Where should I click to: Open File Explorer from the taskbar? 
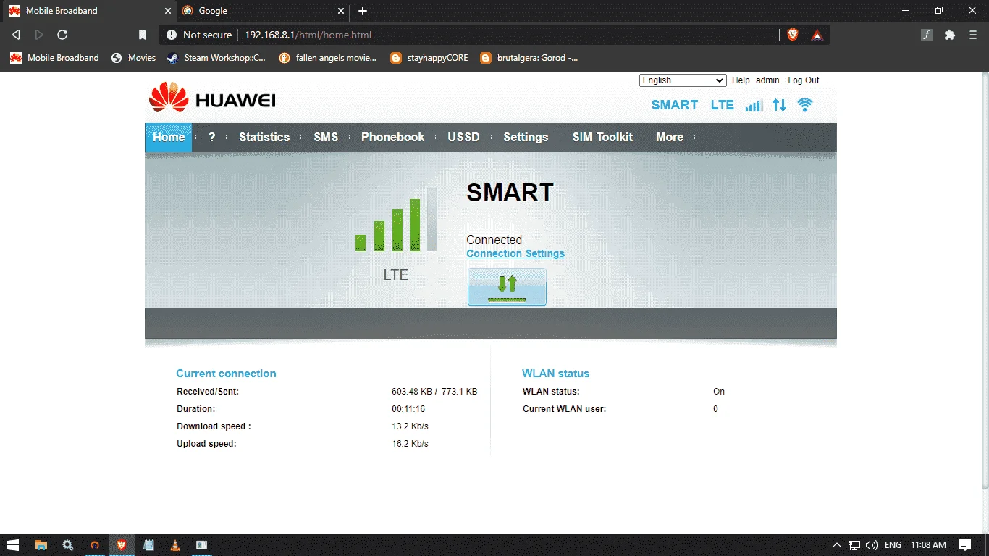point(41,545)
